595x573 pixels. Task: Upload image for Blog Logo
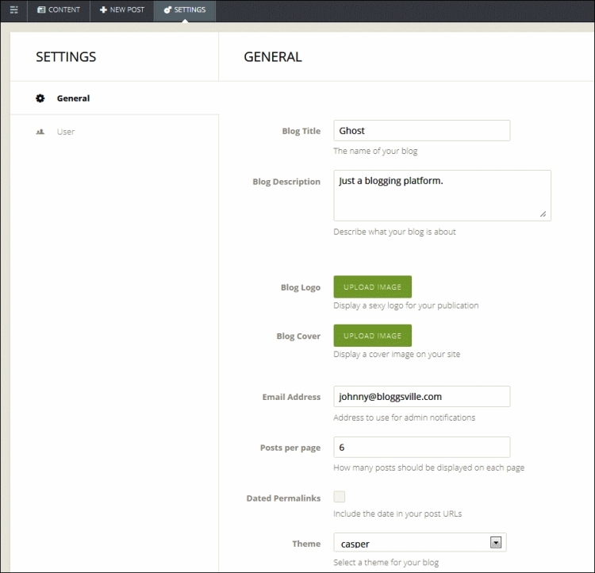click(x=372, y=286)
